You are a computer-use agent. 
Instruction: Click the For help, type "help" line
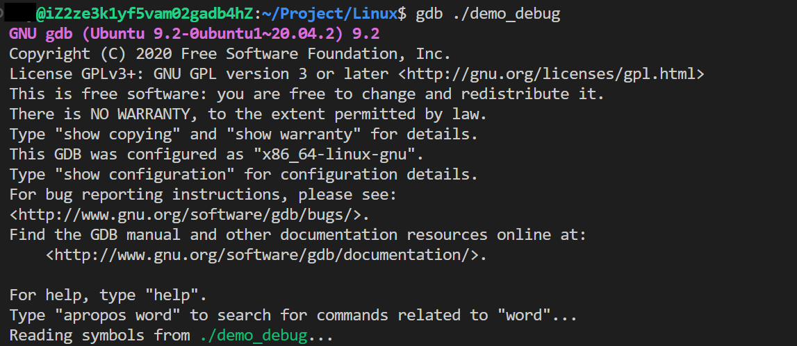pos(108,295)
